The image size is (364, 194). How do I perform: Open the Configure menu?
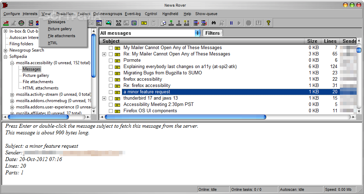coord(12,14)
